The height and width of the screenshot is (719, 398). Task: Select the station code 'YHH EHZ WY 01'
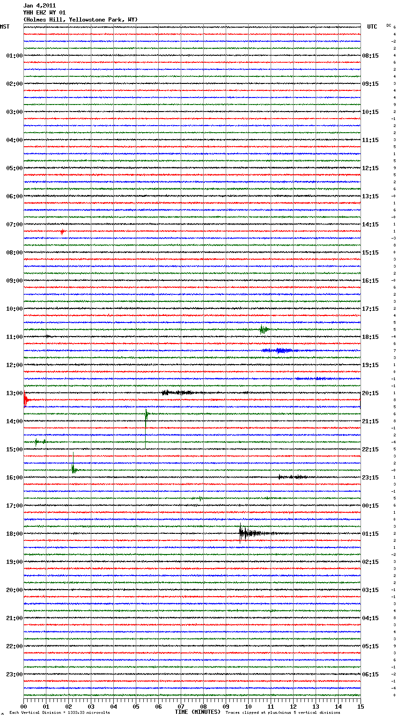pos(44,13)
